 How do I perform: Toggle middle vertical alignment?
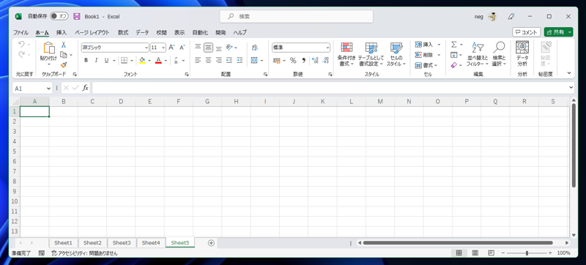[209, 48]
